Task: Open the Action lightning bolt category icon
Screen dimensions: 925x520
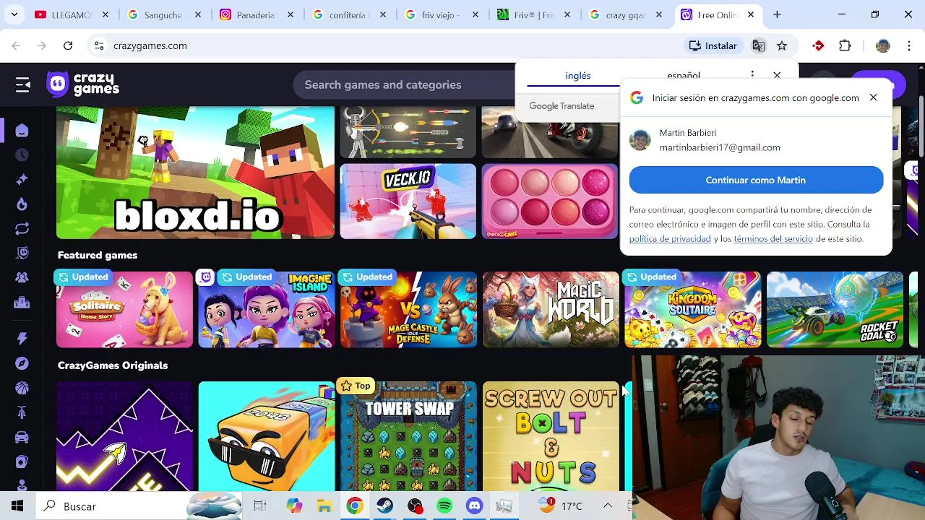Action: click(x=22, y=339)
